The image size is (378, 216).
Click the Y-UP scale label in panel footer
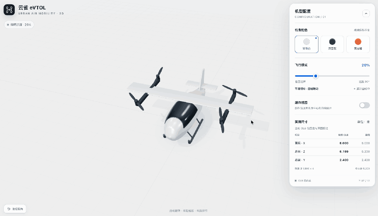tap(364, 181)
